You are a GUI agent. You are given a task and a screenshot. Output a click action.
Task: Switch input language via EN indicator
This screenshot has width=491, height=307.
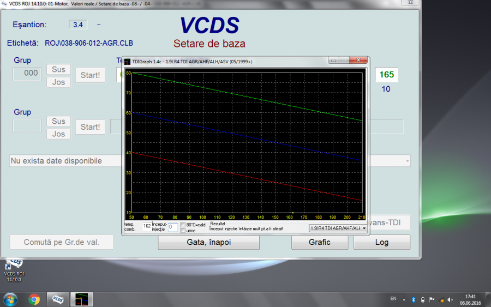(x=393, y=299)
